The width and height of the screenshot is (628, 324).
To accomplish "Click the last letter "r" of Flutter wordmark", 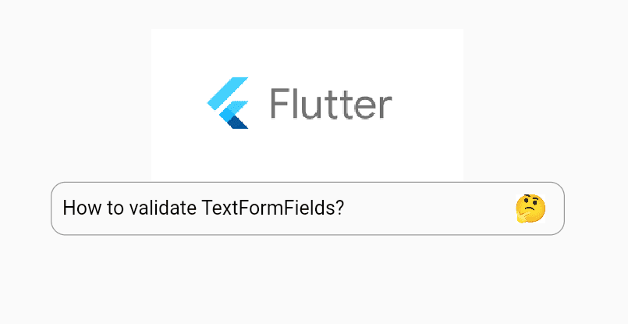I will [385, 107].
